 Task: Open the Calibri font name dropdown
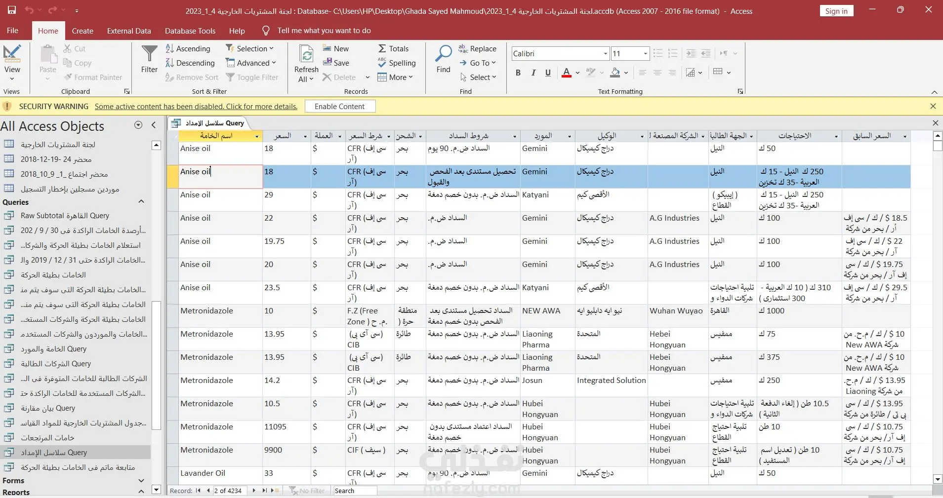click(x=606, y=53)
